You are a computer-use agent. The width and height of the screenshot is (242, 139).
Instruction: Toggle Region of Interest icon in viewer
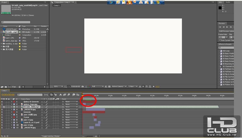coord(106,87)
